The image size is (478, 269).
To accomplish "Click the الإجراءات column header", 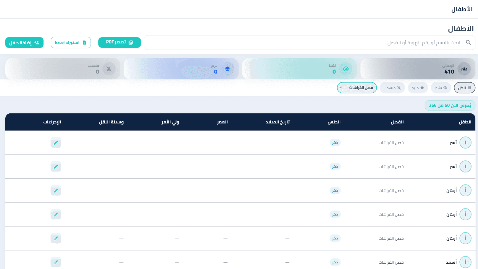I will pyautogui.click(x=52, y=122).
